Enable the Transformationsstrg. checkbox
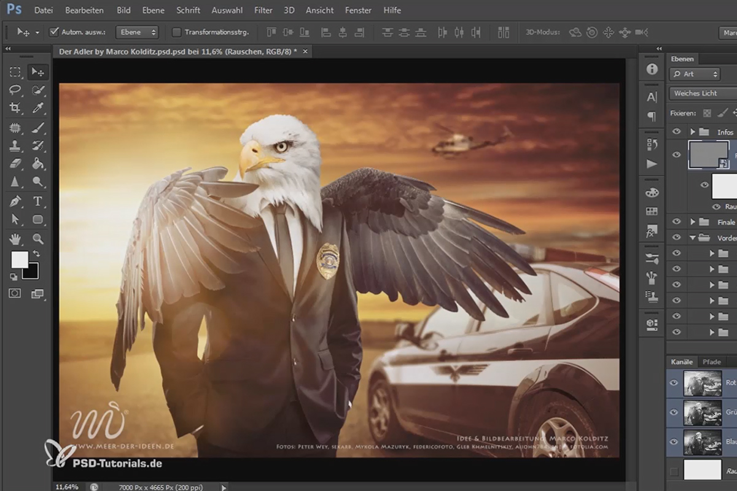This screenshot has width=737, height=491. (x=177, y=32)
